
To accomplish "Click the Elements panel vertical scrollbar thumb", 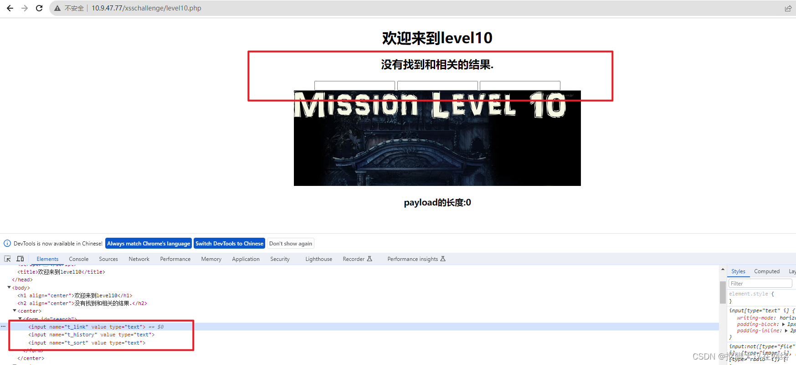I will point(723,292).
